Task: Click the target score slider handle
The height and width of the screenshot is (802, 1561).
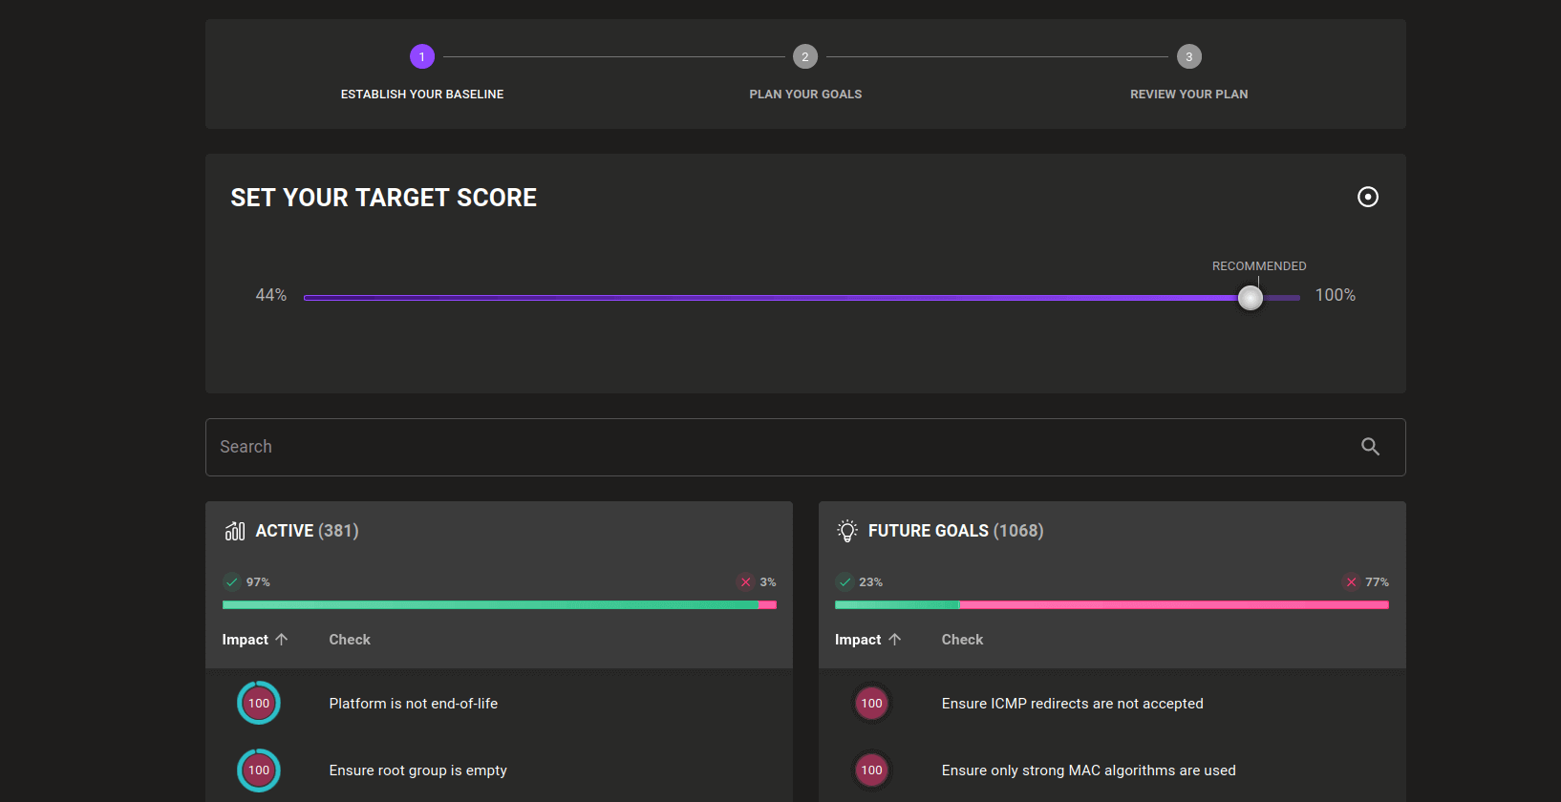Action: point(1250,298)
